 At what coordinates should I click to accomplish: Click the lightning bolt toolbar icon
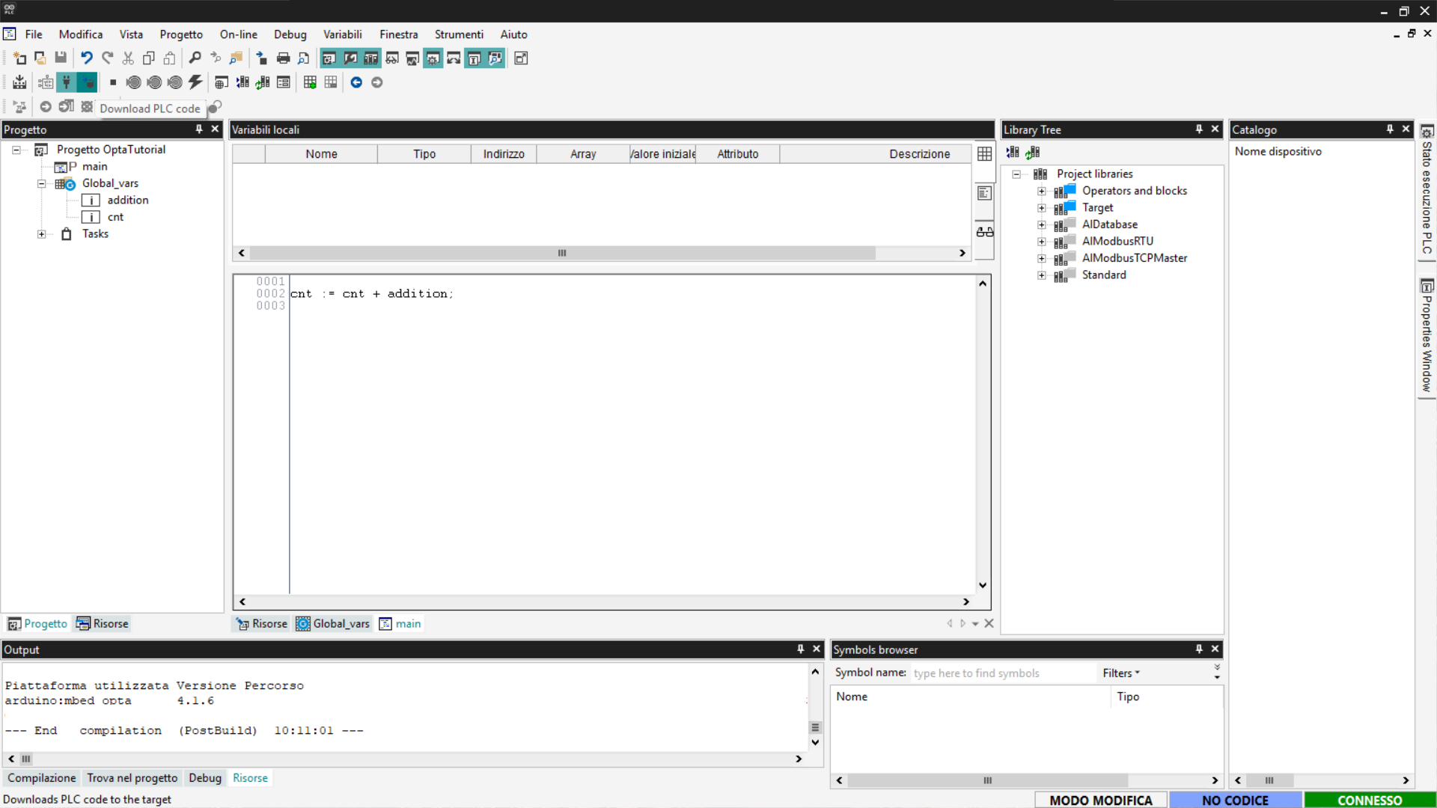(x=195, y=82)
